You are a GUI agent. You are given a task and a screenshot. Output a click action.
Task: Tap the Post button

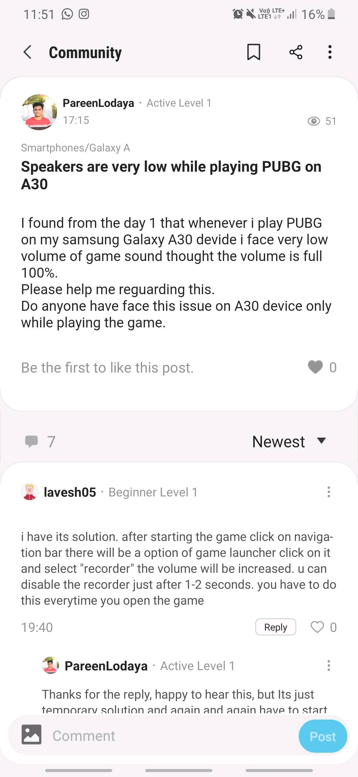pyautogui.click(x=323, y=736)
